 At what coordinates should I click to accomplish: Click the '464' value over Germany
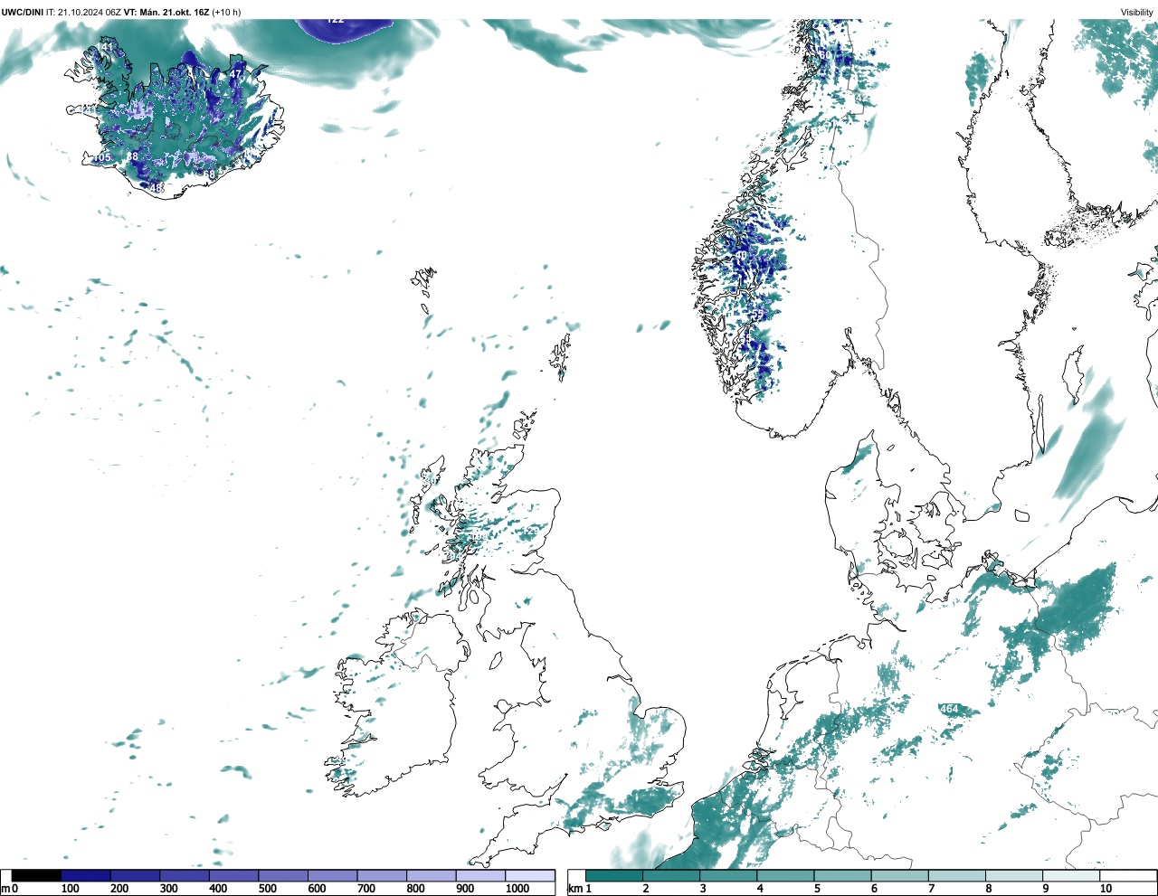coord(949,709)
